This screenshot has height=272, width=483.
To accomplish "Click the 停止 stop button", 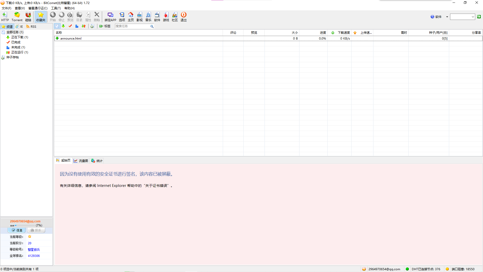I will pyautogui.click(x=62, y=17).
